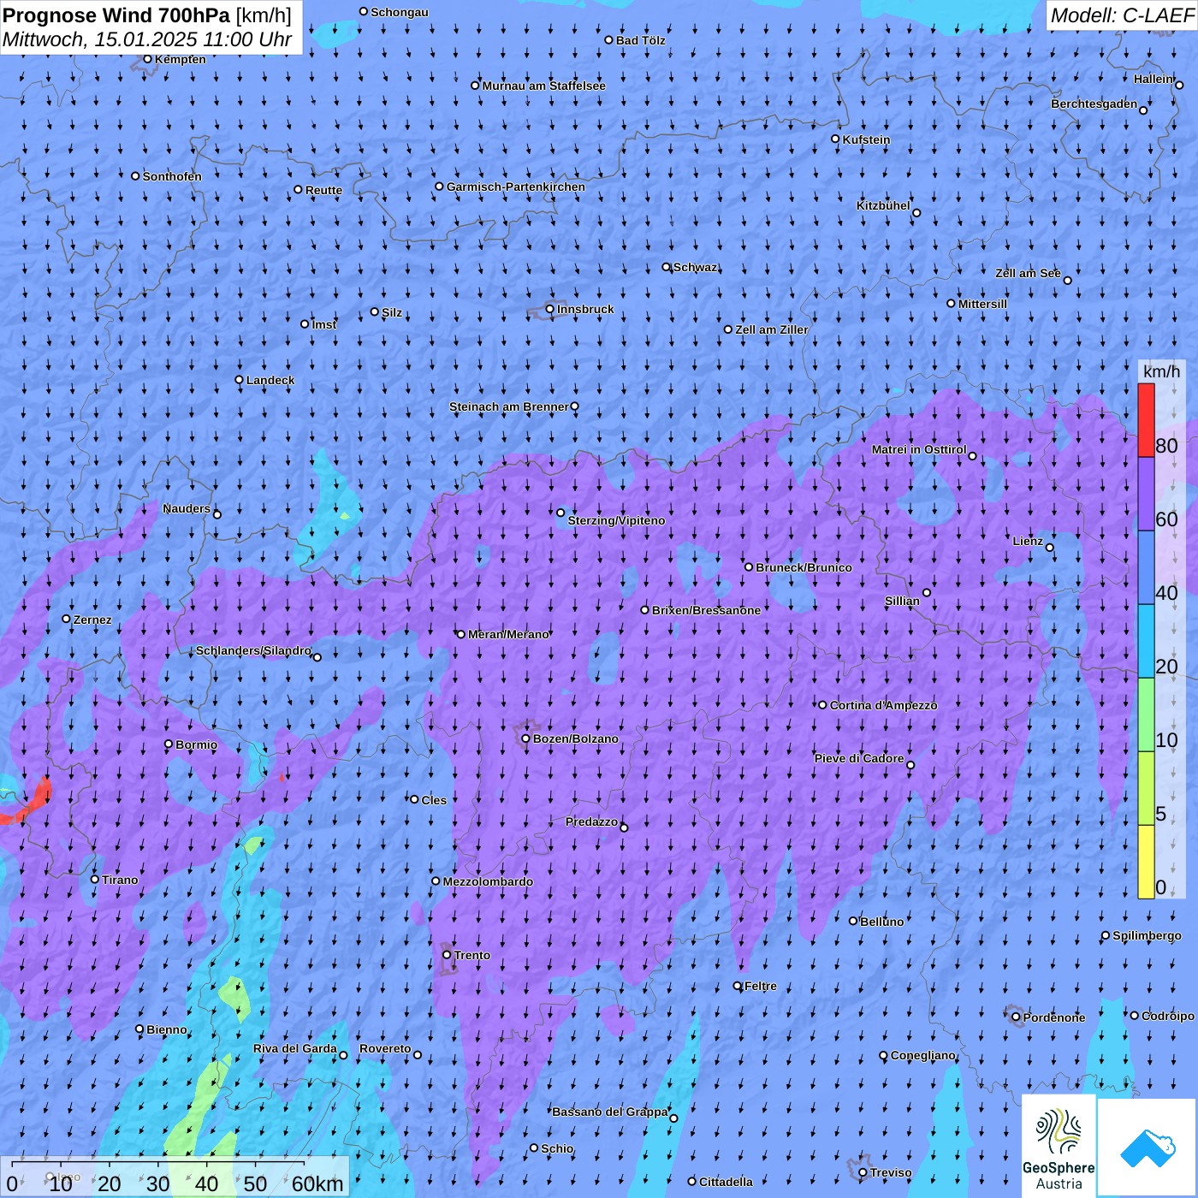Select the lime 5–10 km/h legend segment
The width and height of the screenshot is (1198, 1198).
(1146, 789)
